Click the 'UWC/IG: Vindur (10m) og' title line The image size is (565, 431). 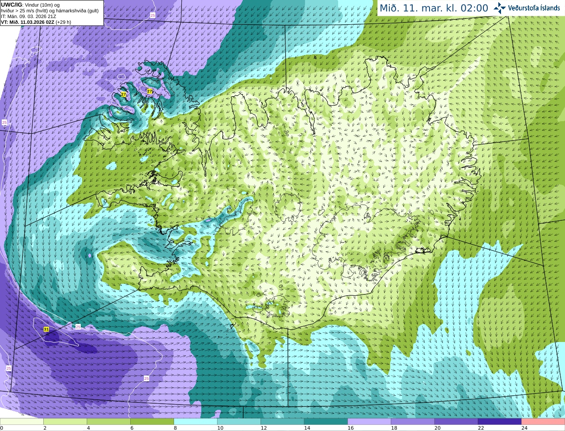30,4
